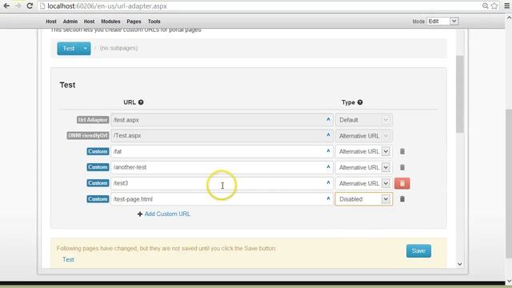Click in the /test-page.html URL input field
Screen dimensions: 512x288
tap(222, 199)
